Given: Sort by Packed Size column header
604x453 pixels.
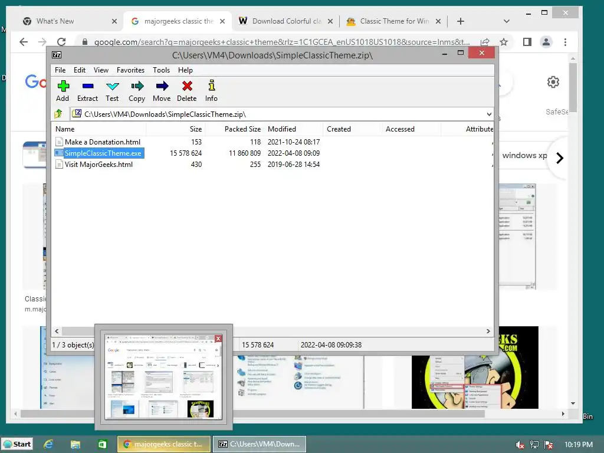Looking at the screenshot, I should (x=234, y=129).
